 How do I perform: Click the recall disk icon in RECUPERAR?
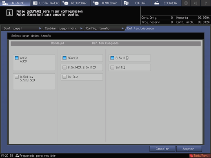point(66,3)
